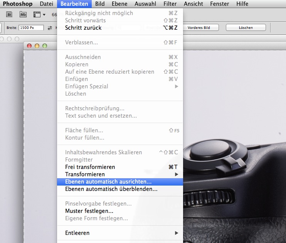
Task: Expand the Entleeren submenu
Action: (77, 233)
